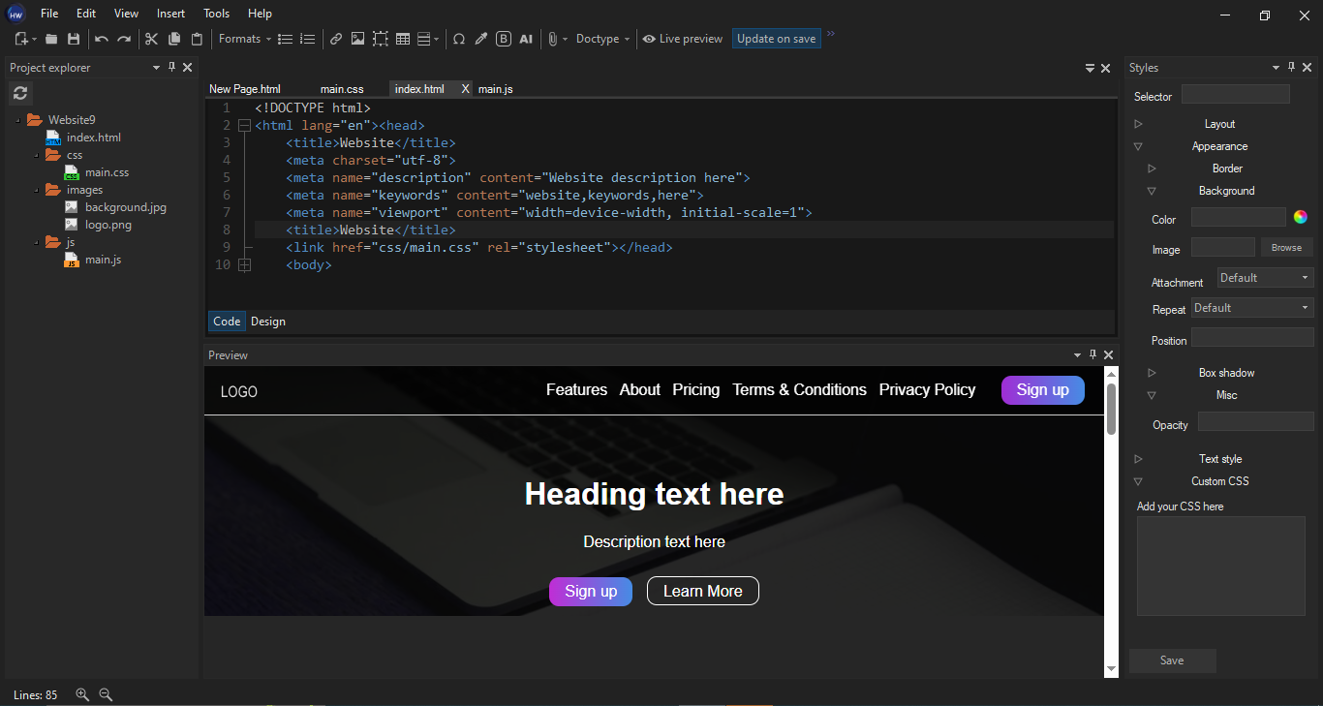Close the index.html tab
The height and width of the screenshot is (706, 1323).
[465, 89]
